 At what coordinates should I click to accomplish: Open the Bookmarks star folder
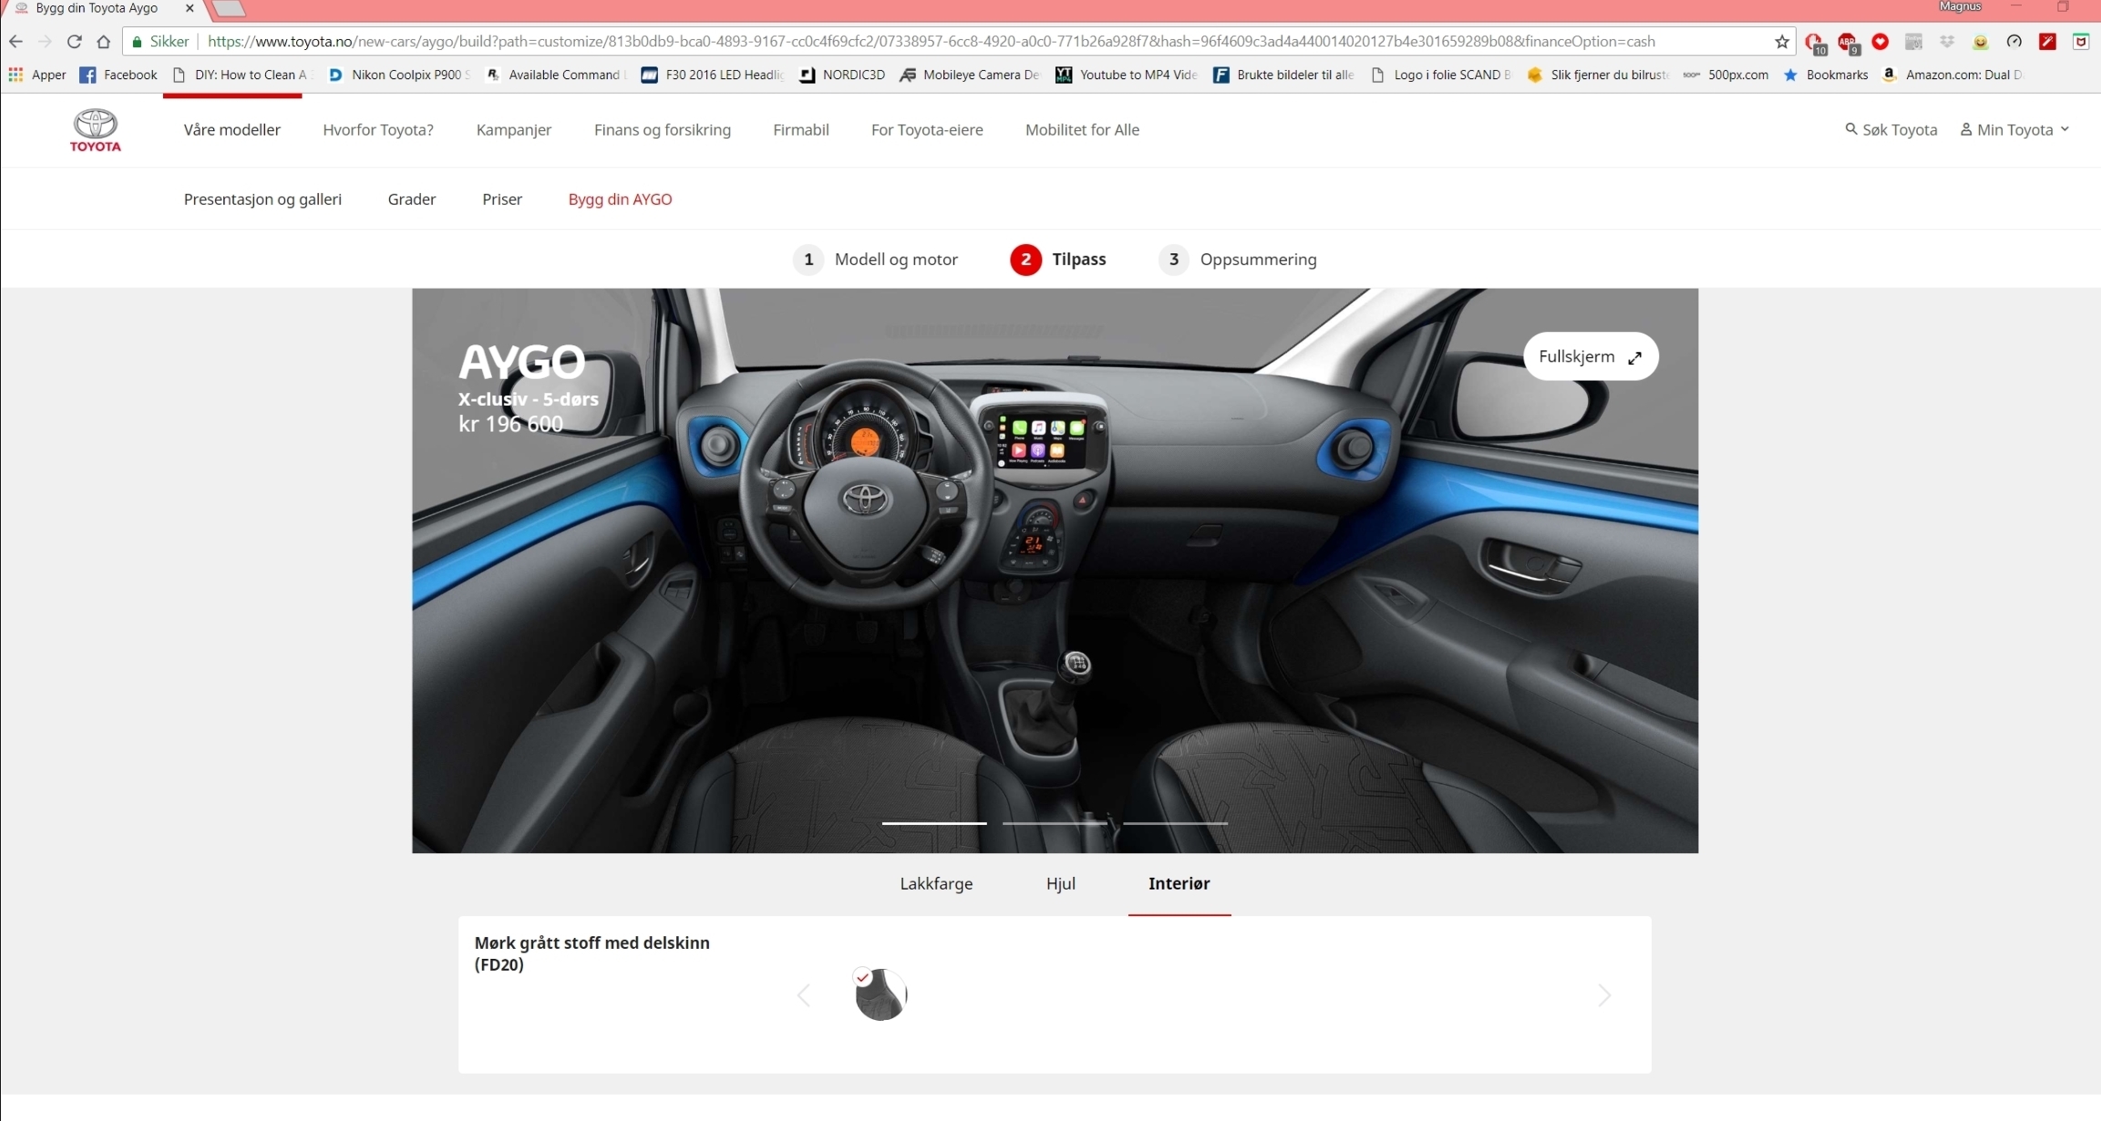pyautogui.click(x=1826, y=75)
